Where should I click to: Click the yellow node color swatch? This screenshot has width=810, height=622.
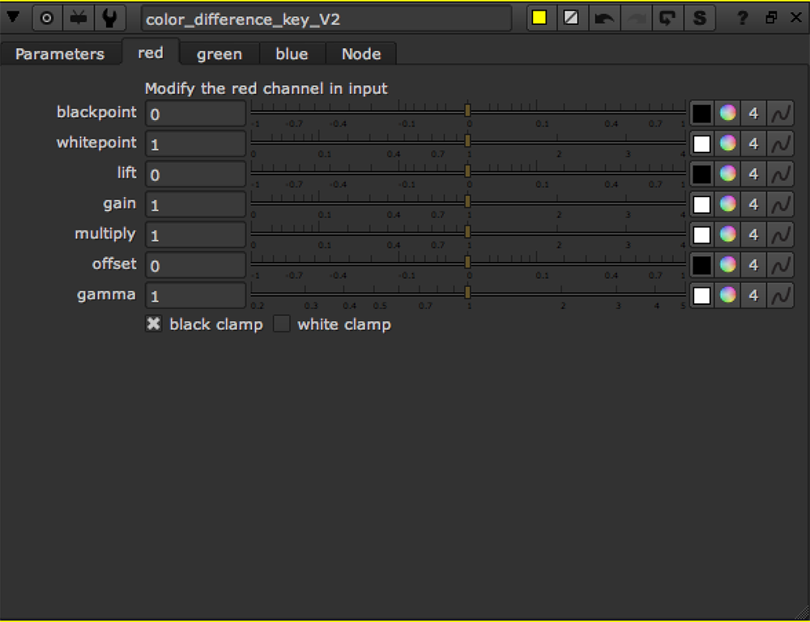tap(539, 18)
